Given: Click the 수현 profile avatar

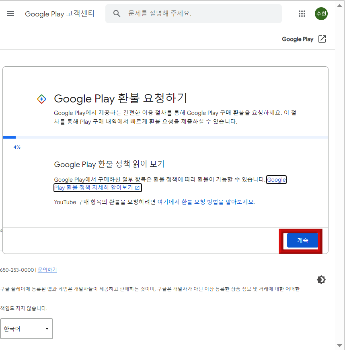Looking at the screenshot, I should (x=321, y=13).
